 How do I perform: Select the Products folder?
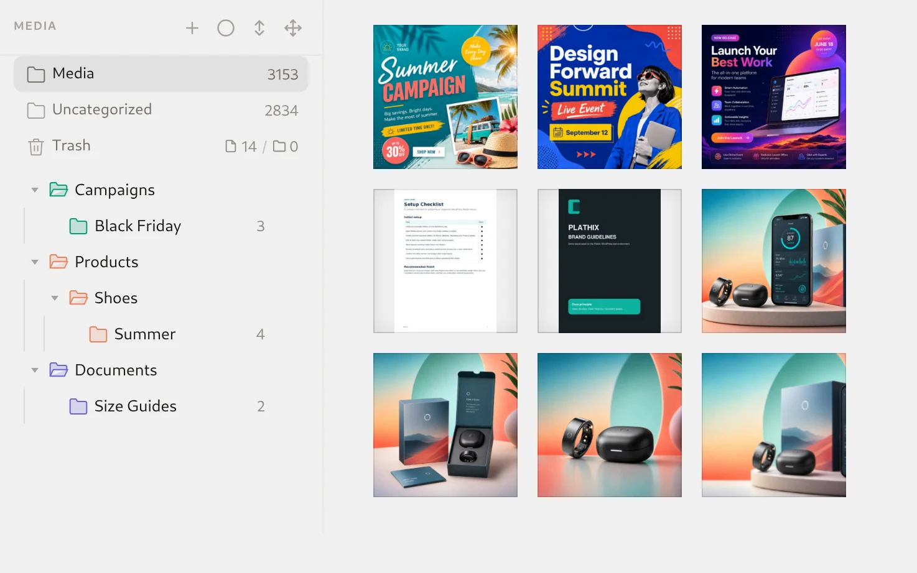pyautogui.click(x=106, y=262)
